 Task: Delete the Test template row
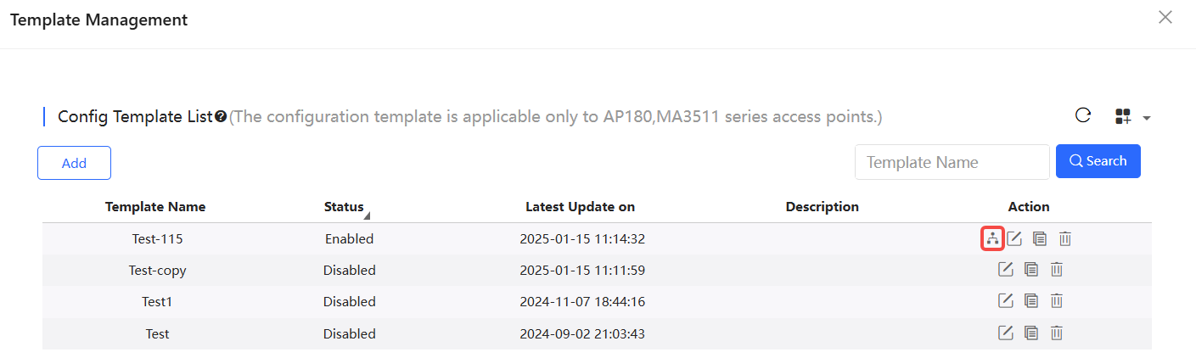tap(1057, 333)
